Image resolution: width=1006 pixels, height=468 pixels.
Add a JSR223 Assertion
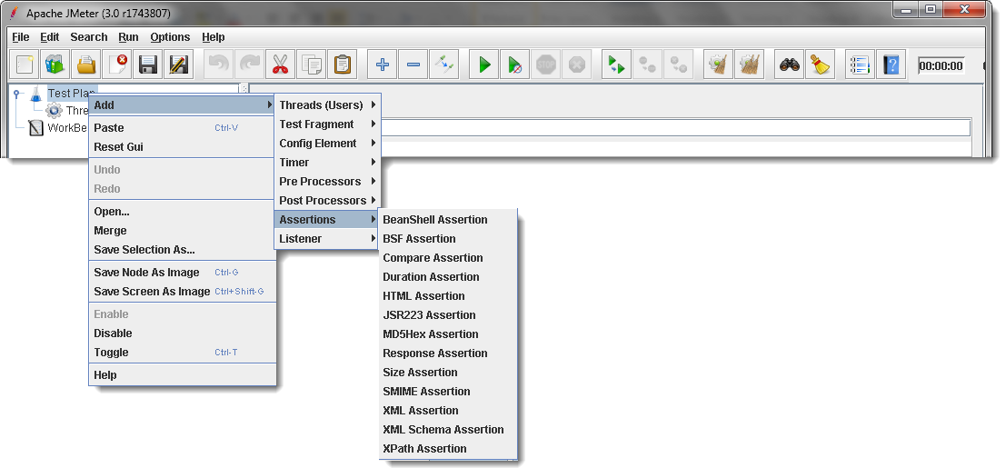(448, 315)
